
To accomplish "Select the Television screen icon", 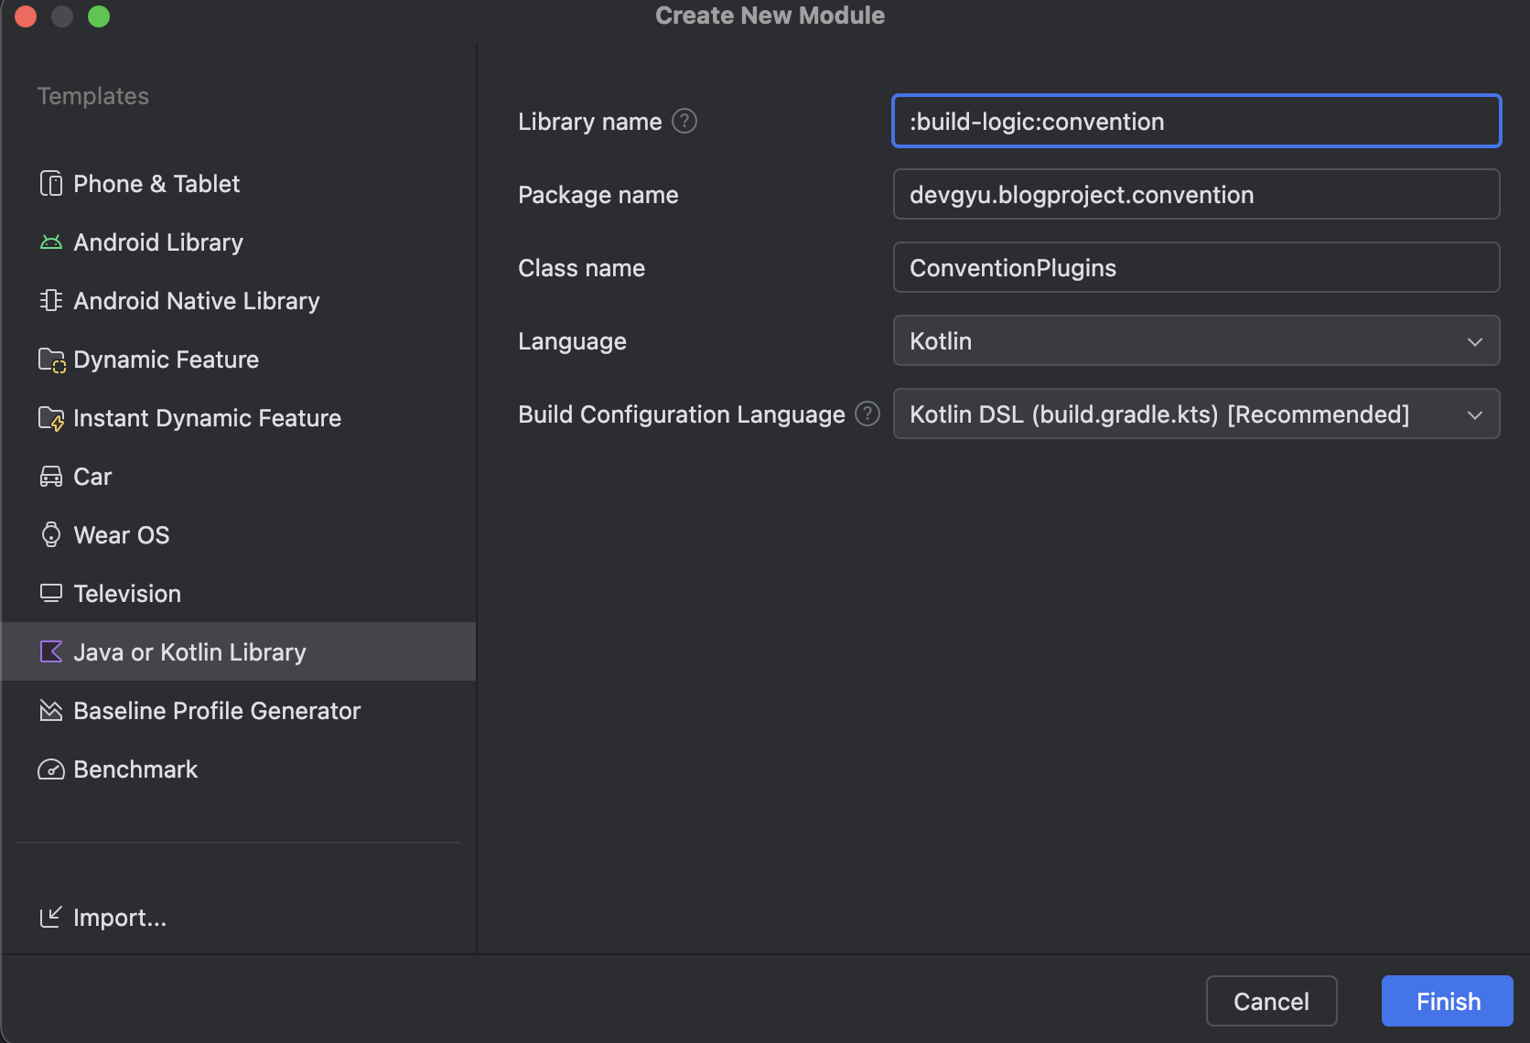I will [x=51, y=594].
